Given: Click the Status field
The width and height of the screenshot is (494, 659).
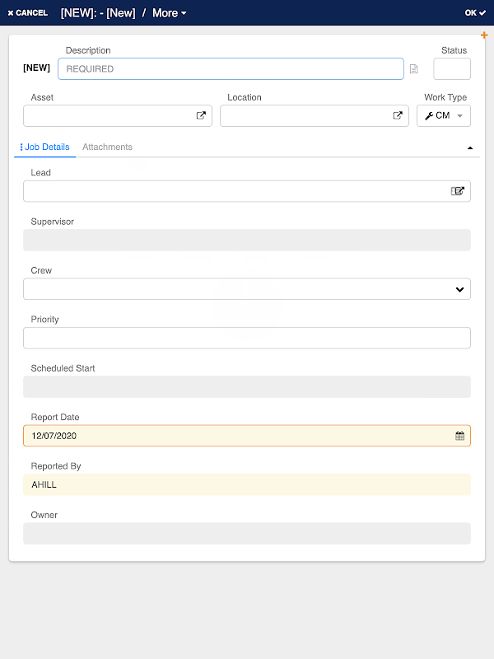Looking at the screenshot, I should (x=452, y=69).
